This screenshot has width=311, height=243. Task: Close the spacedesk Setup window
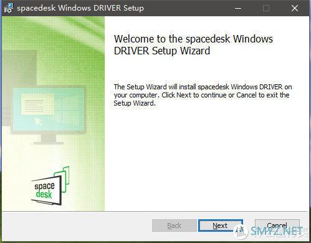click(x=295, y=8)
